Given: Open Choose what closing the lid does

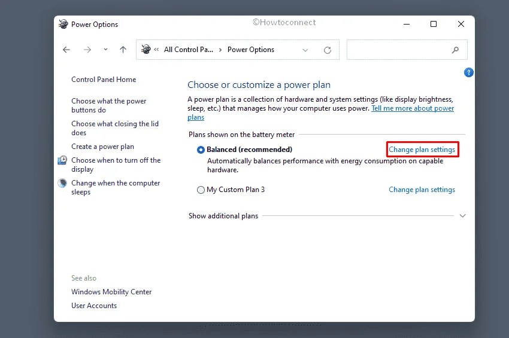Looking at the screenshot, I should (x=115, y=128).
